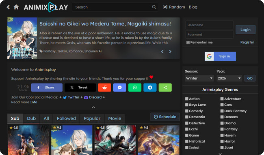This screenshot has width=264, height=155.
Task: Switch to the Dub tab
Action: click(31, 119)
